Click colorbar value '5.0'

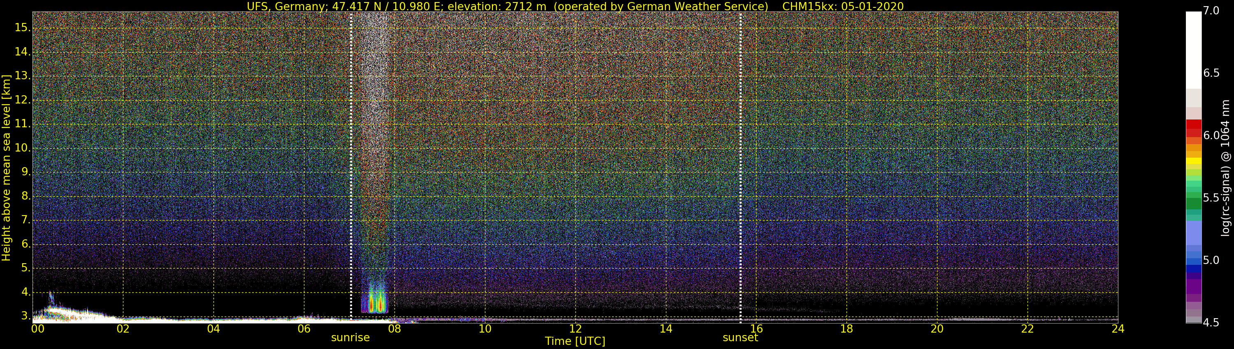point(1211,260)
